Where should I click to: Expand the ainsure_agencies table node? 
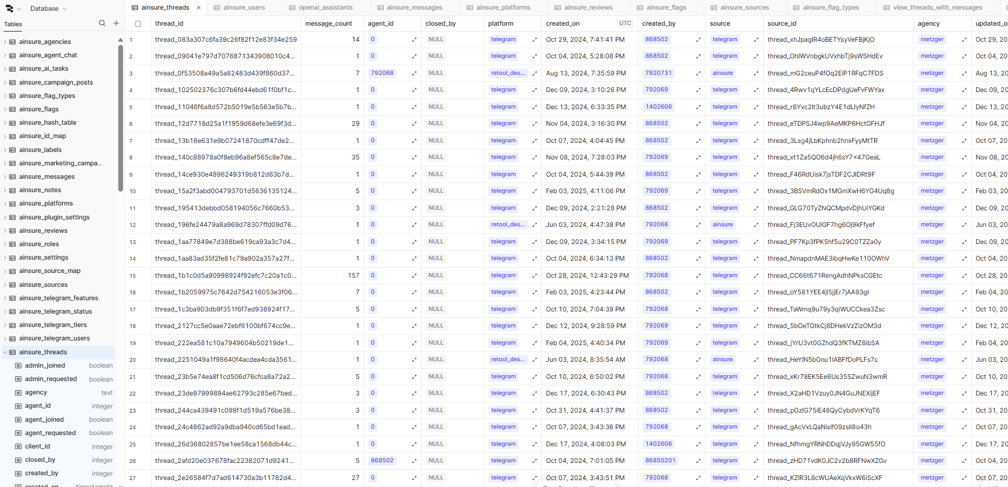coord(5,42)
